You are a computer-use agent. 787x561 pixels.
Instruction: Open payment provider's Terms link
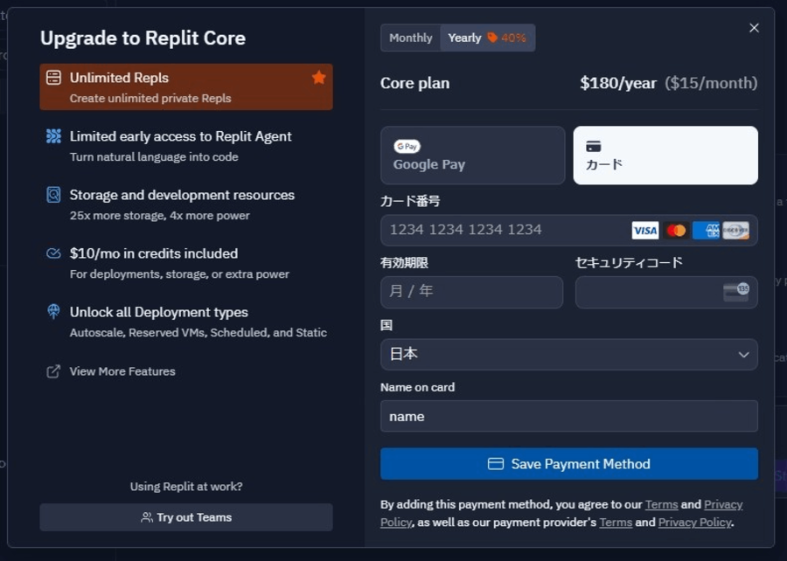click(x=616, y=523)
